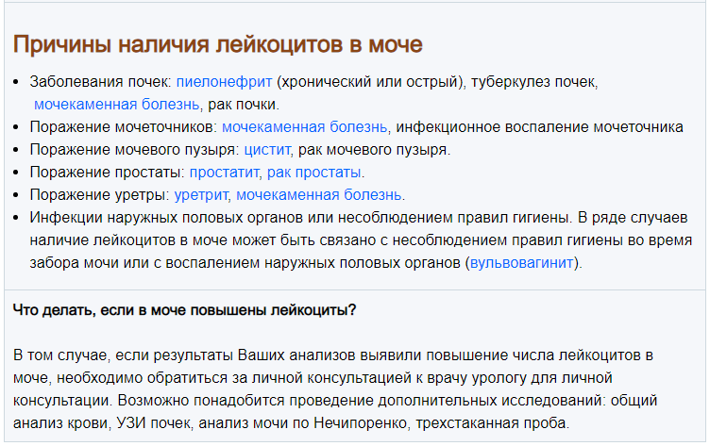Click text инфекционное воспаление мочеточника
This screenshot has width=710, height=446.
(539, 127)
